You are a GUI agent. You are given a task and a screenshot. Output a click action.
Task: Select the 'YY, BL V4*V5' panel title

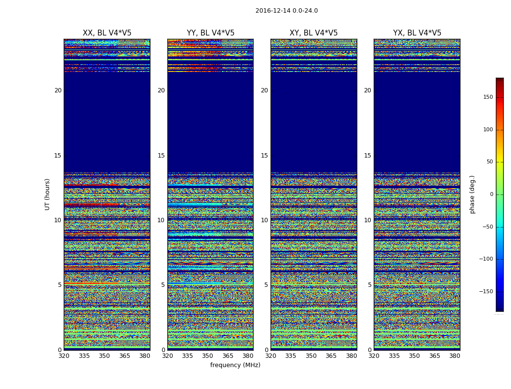pos(211,33)
